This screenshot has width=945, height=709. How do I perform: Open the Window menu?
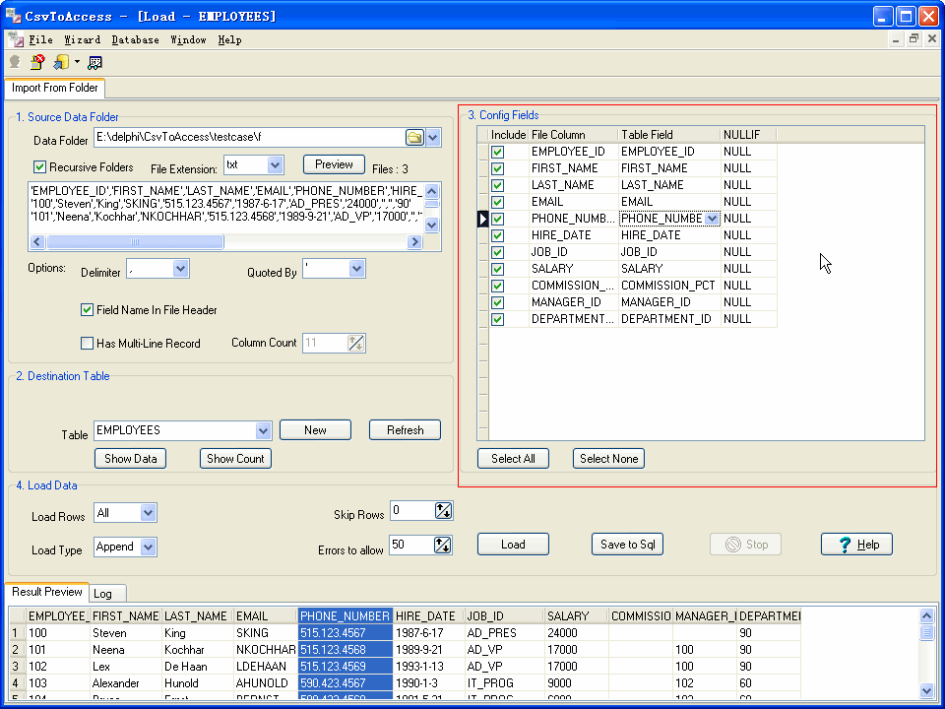(x=188, y=39)
